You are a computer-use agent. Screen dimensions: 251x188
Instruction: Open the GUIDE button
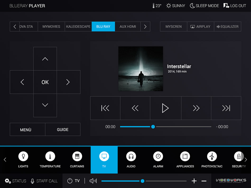click(63, 129)
